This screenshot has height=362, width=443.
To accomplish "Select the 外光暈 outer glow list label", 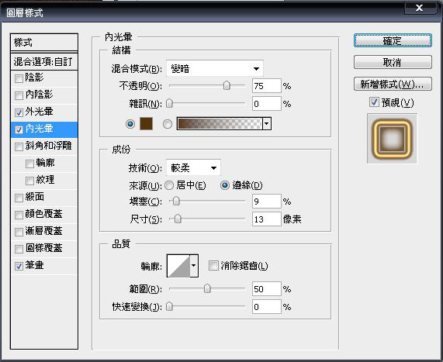I will click(x=39, y=112).
